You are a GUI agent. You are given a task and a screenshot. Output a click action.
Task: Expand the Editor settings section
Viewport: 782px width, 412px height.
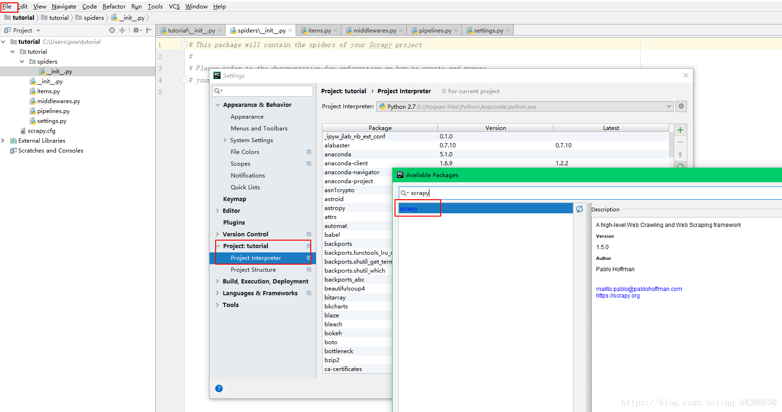(x=218, y=211)
